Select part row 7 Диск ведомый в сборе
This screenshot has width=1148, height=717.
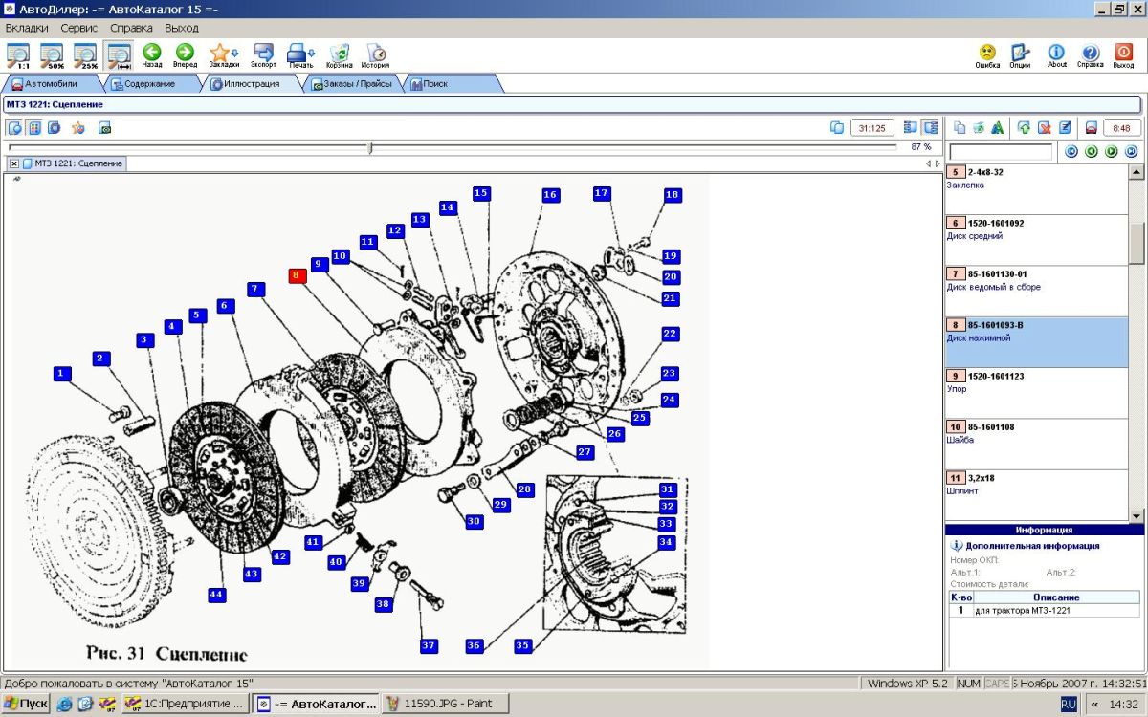click(1037, 291)
